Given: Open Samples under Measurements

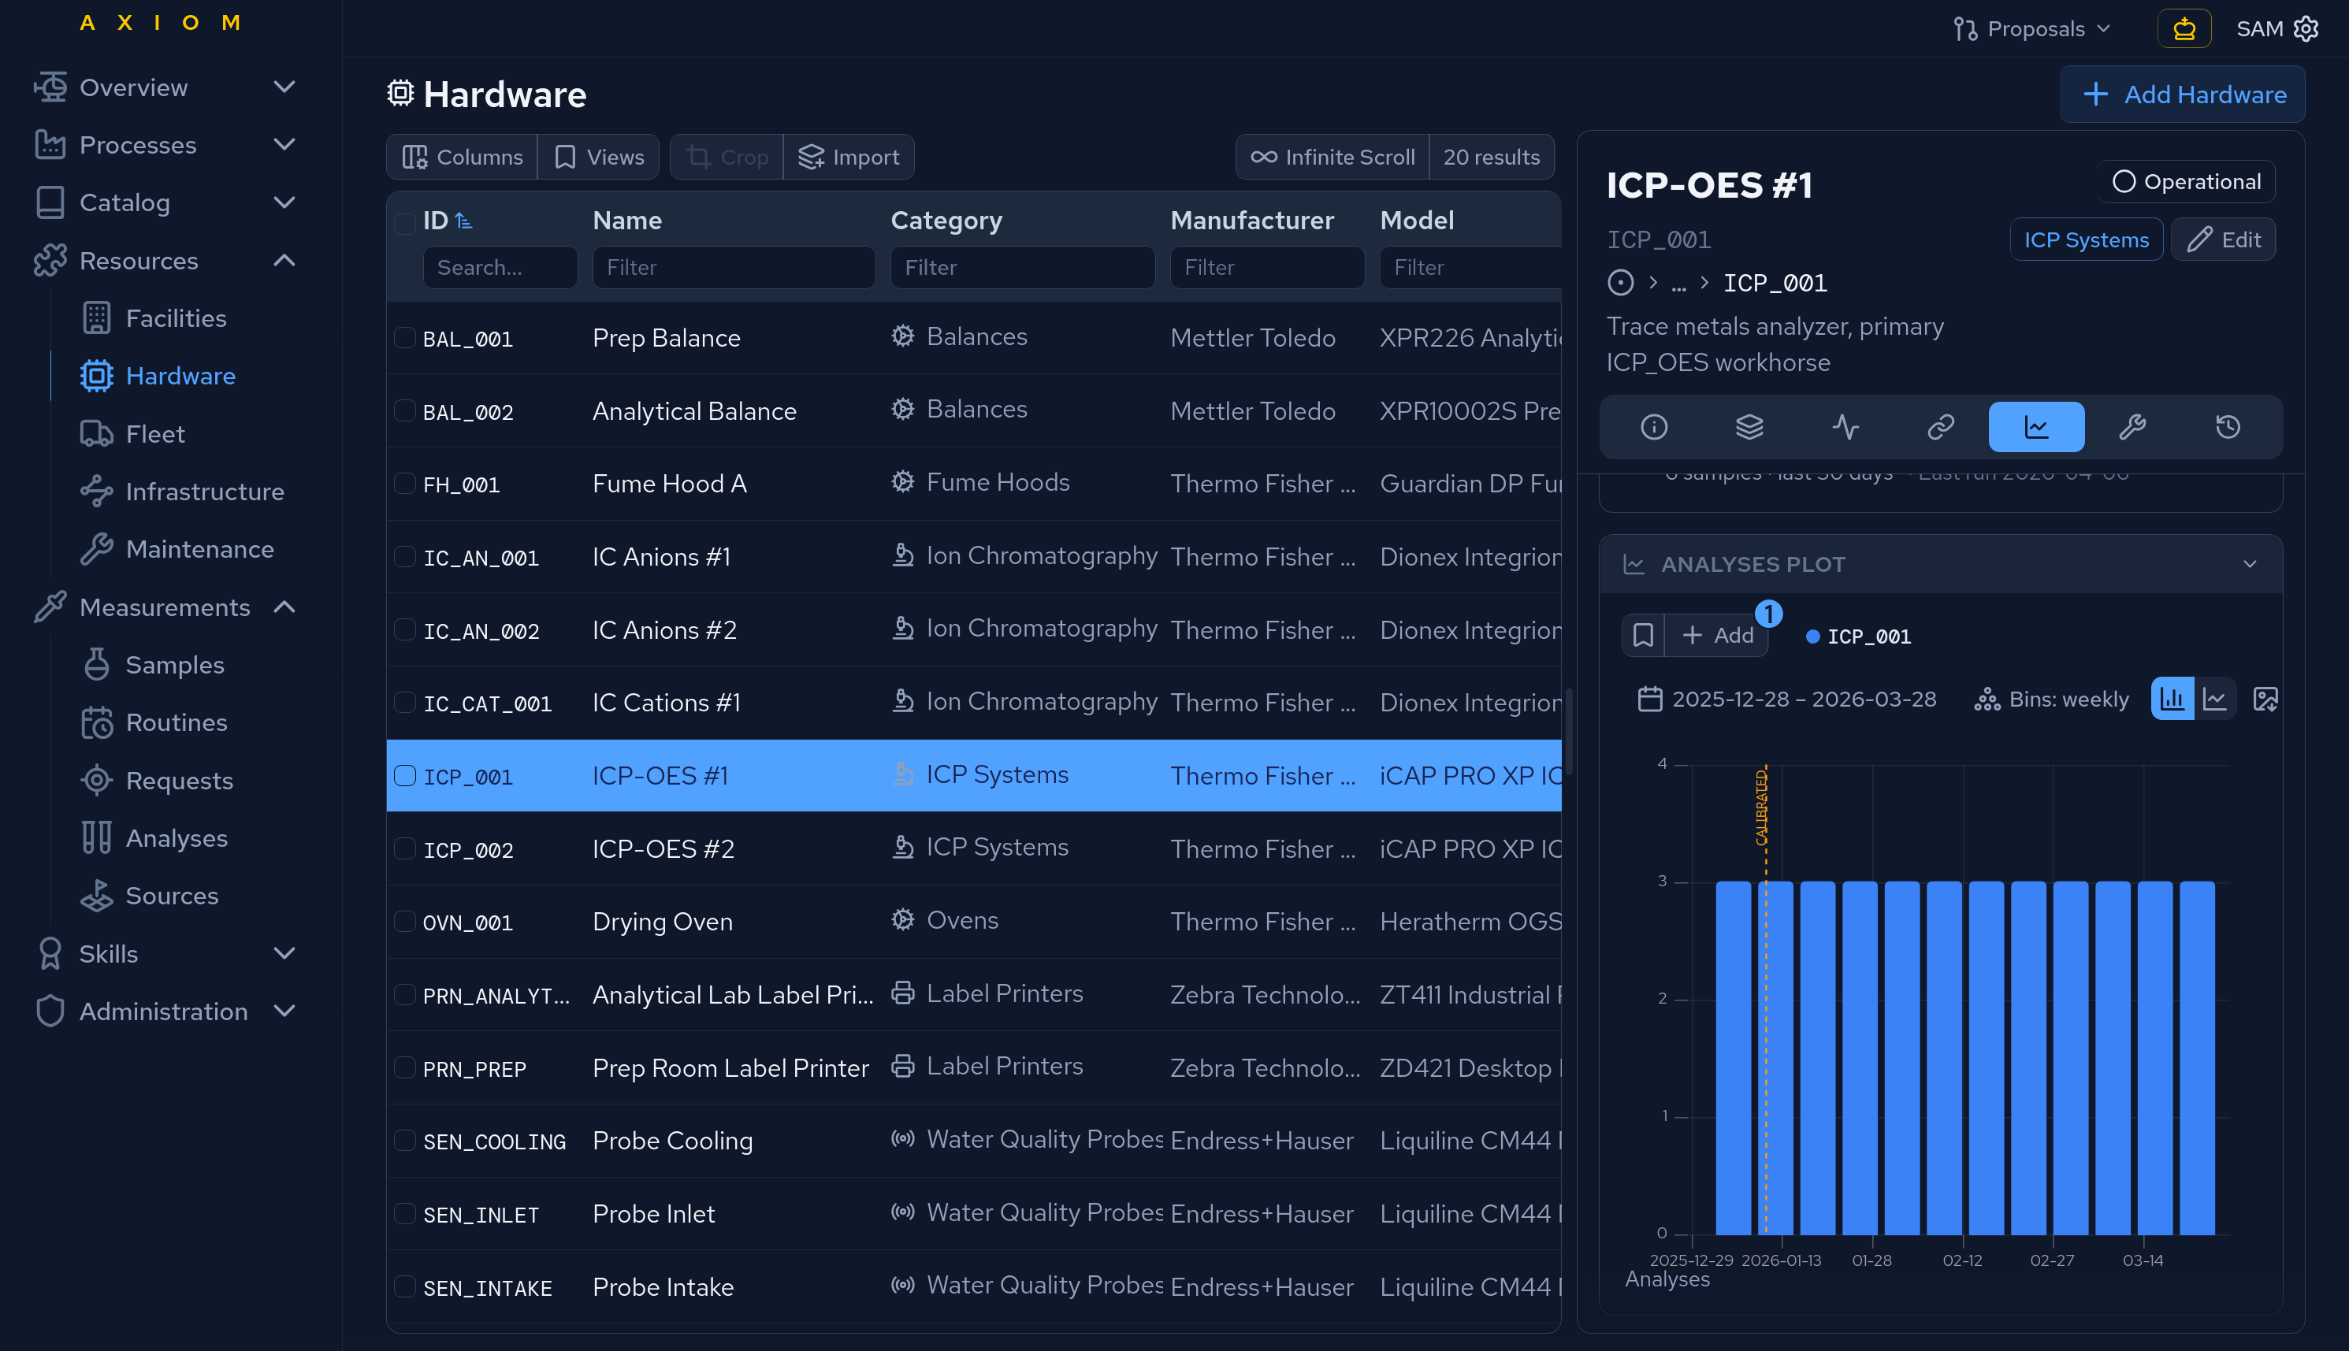Looking at the screenshot, I should (x=174, y=666).
